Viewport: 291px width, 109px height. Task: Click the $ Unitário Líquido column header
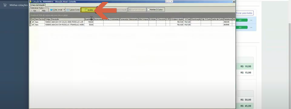point(177,19)
